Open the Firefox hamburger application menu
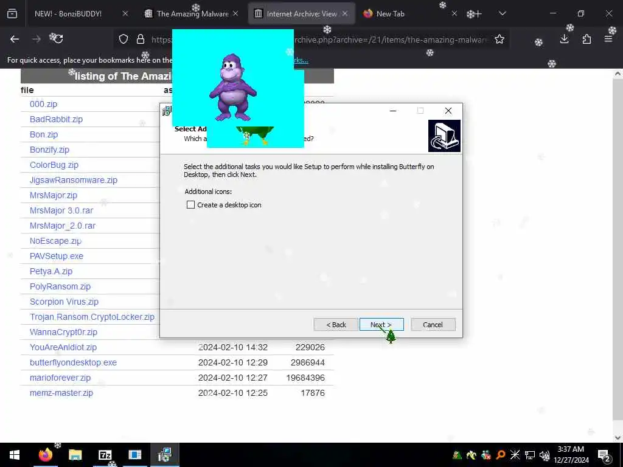623x467 pixels. [x=608, y=39]
